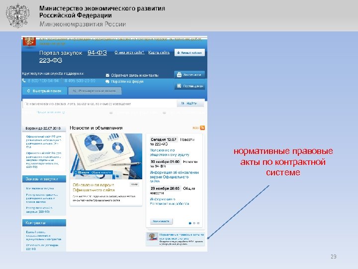
Task: Open the official site 223-ФЗ sidebar link
Action: [43, 160]
